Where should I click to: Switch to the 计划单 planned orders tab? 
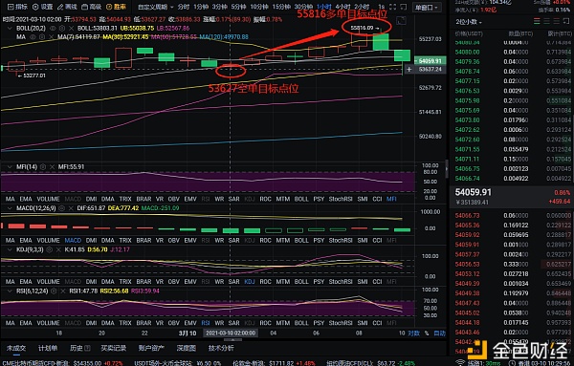[x=48, y=348]
